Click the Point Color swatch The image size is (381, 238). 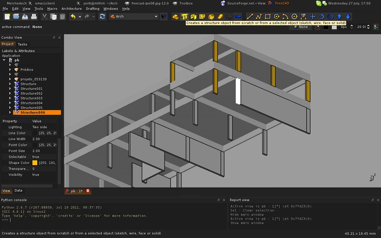click(35, 145)
